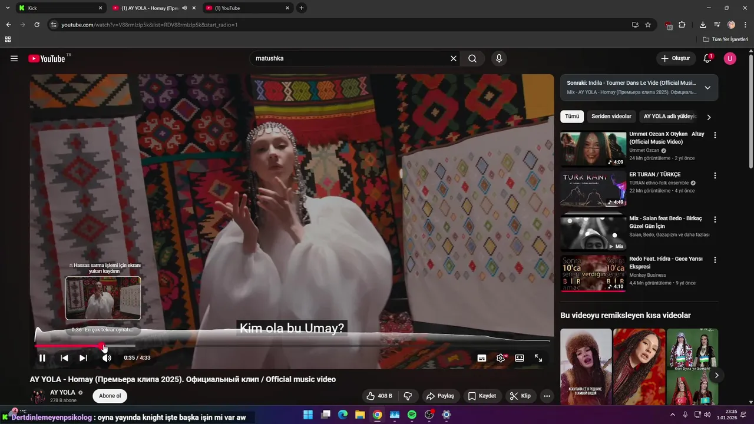Close the Kick browser tab
Screen dimensions: 754x424
point(100,8)
